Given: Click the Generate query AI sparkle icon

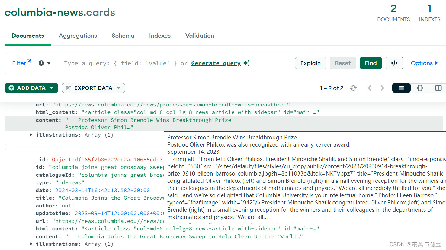Looking at the screenshot, I should coord(246,63).
